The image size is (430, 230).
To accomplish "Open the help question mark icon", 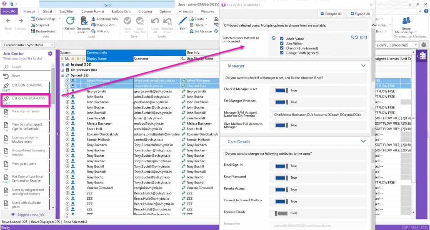I will coord(426,11).
